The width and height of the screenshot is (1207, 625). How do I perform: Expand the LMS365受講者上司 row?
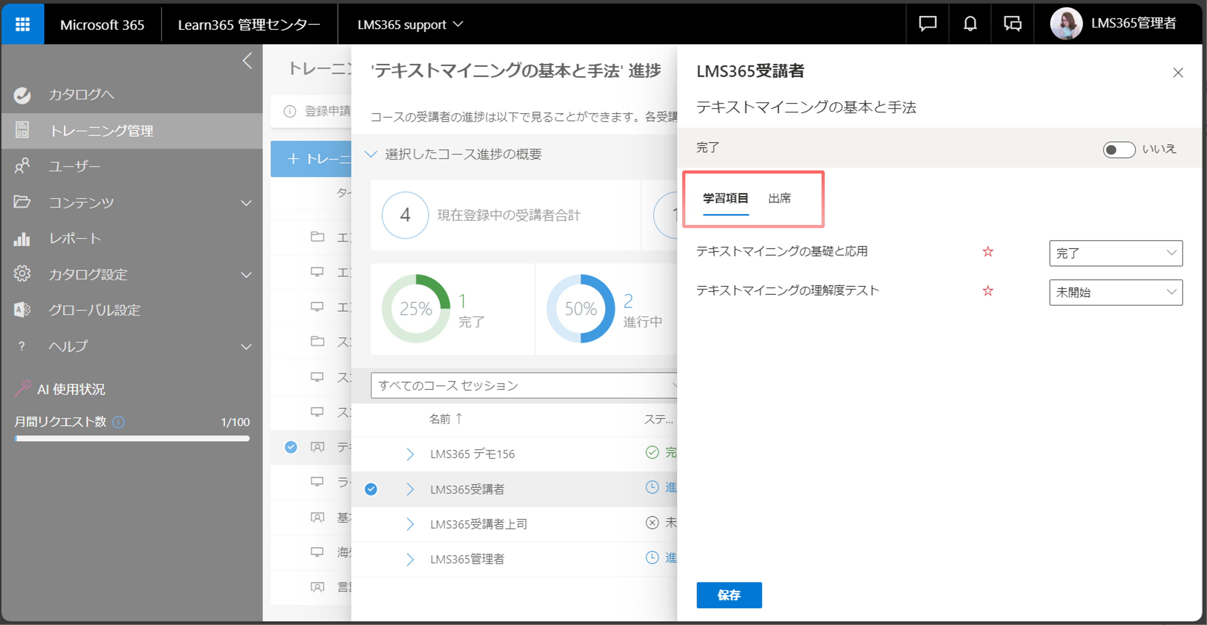click(410, 524)
